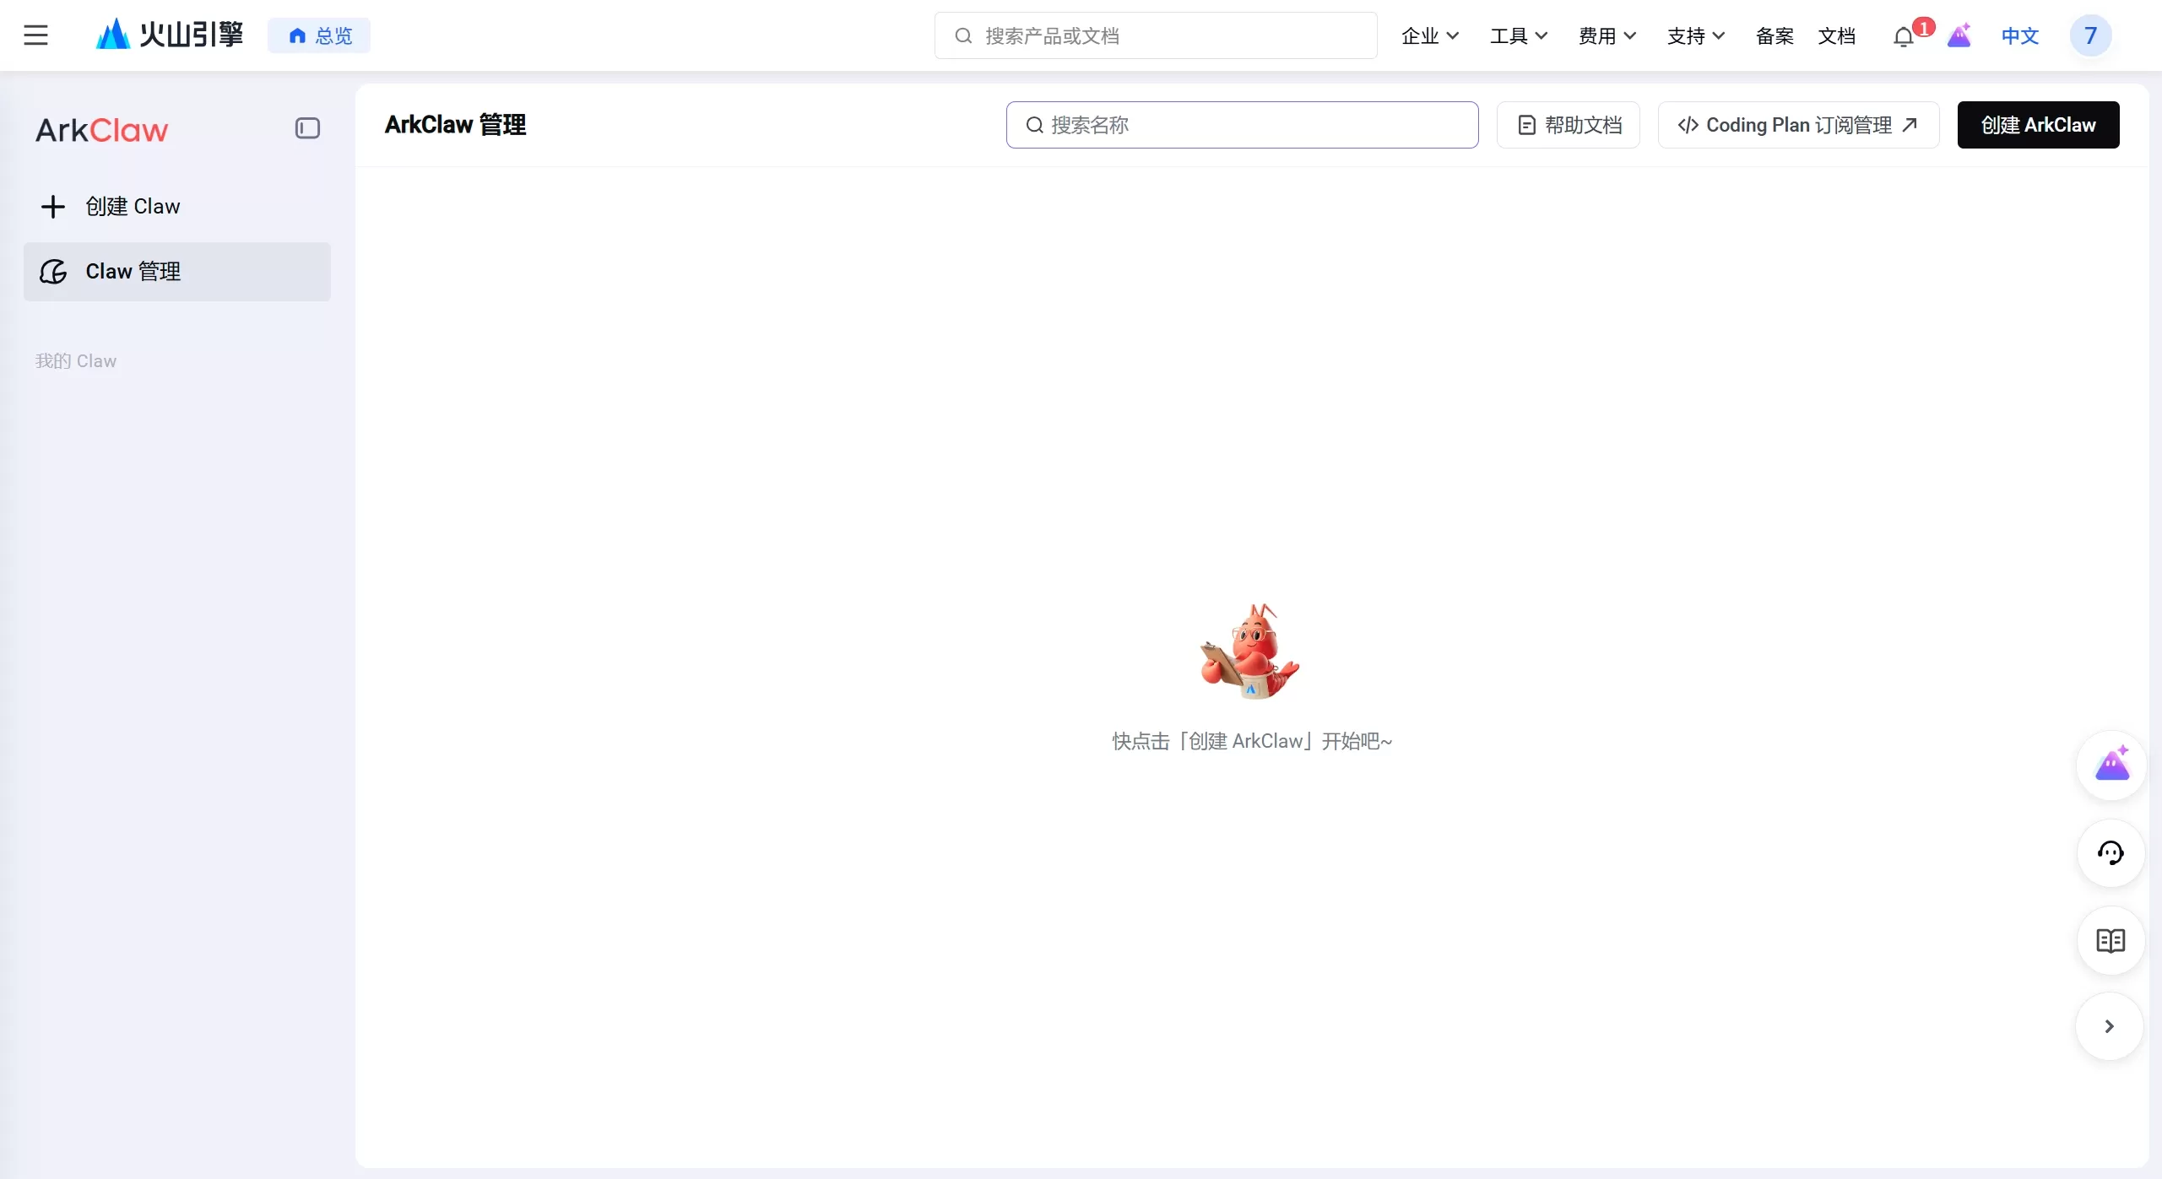Select Claw 管理 in the sidebar
This screenshot has width=2162, height=1179.
tap(177, 272)
